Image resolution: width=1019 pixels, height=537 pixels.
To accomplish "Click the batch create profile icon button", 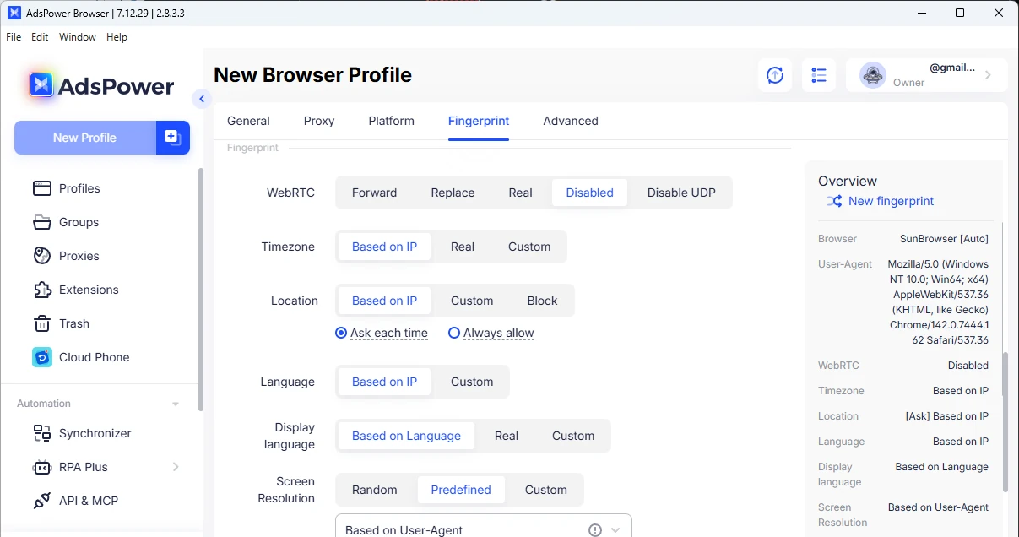I will click(172, 138).
